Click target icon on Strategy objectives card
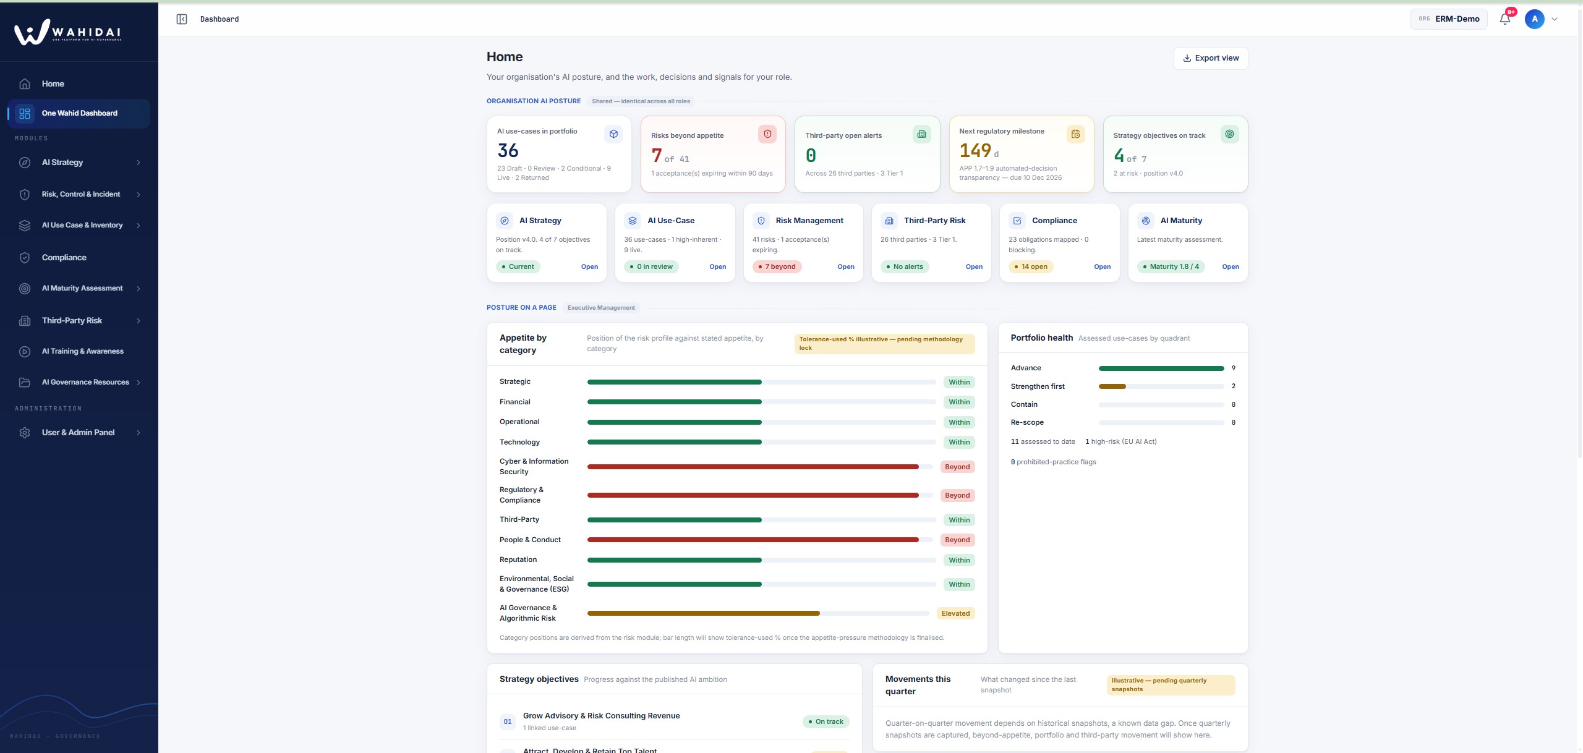Viewport: 1583px width, 753px height. (x=1230, y=134)
